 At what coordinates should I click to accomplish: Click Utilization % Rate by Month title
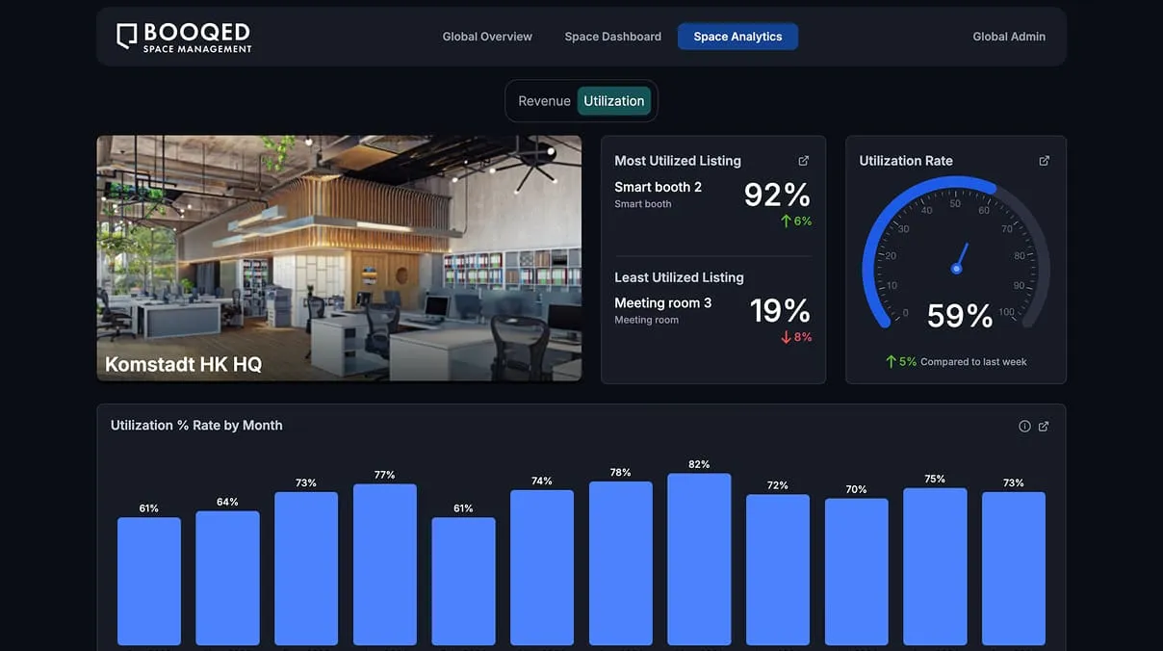tap(196, 425)
